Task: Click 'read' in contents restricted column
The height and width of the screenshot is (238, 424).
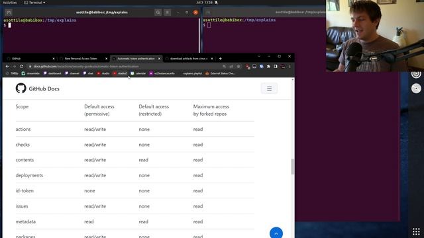Action: point(143,160)
